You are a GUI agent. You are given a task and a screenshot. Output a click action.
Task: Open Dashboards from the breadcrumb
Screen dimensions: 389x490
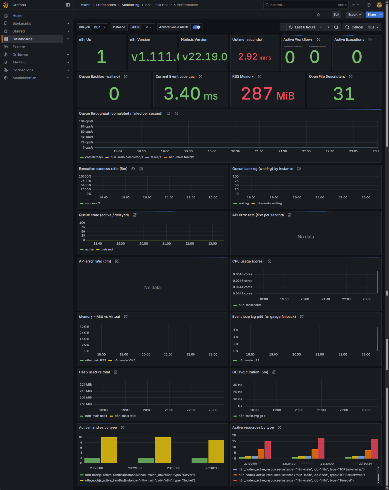pos(106,5)
